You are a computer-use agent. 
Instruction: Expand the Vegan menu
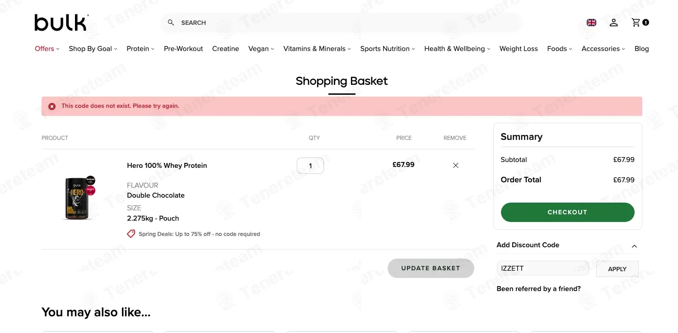pos(261,49)
